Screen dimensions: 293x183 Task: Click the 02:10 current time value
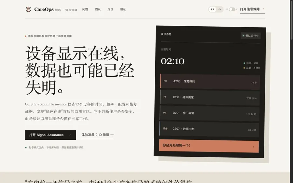173,61
